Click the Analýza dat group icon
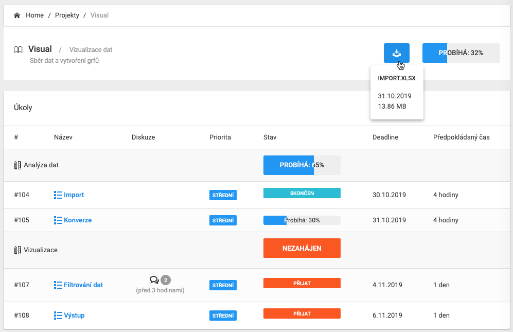The image size is (513, 332). [17, 166]
